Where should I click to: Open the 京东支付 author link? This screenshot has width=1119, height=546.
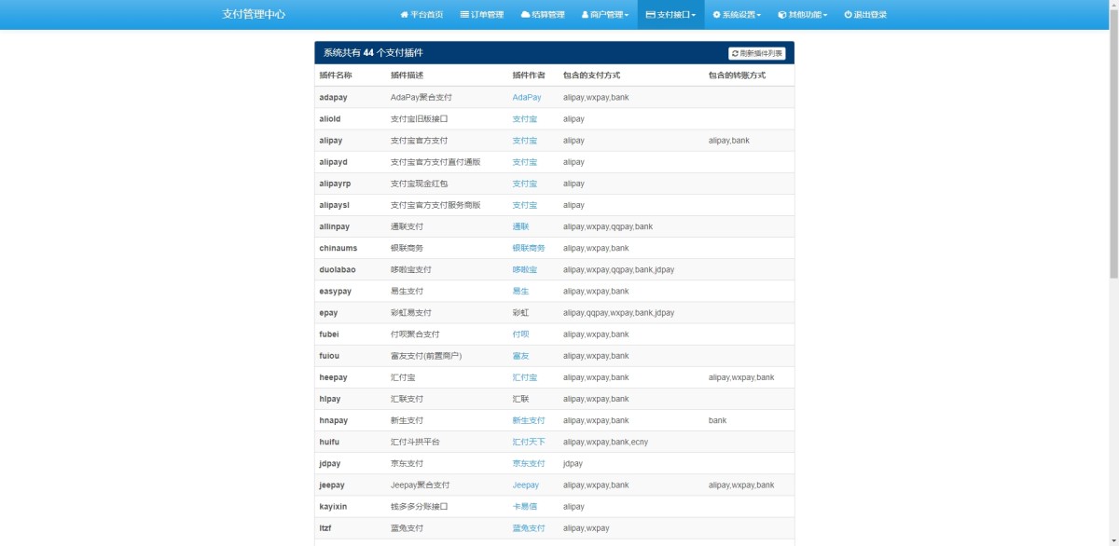(529, 463)
